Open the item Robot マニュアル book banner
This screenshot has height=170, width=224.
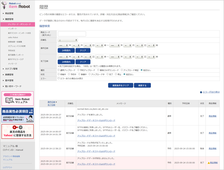coord(18,99)
